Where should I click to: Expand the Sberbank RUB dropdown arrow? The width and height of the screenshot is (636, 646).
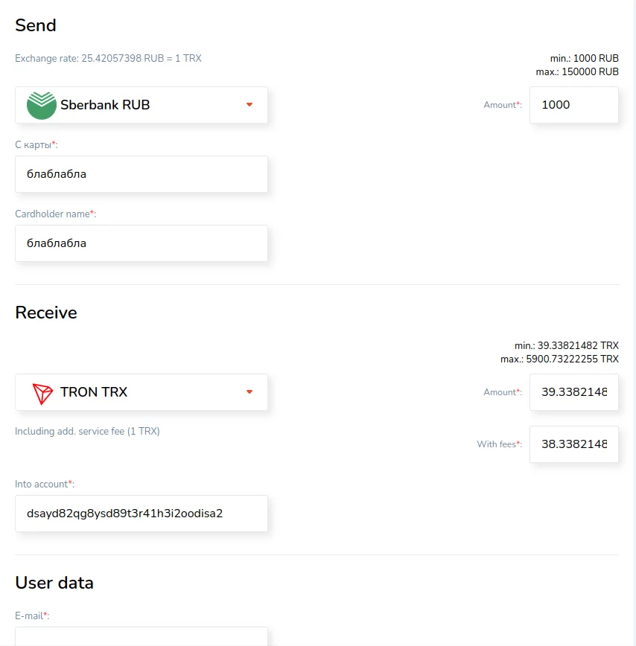(x=249, y=105)
